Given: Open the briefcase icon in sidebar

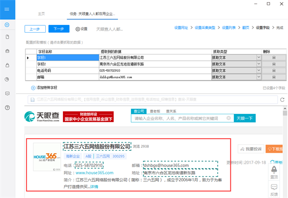Looking at the screenshot, I should coord(7,51).
